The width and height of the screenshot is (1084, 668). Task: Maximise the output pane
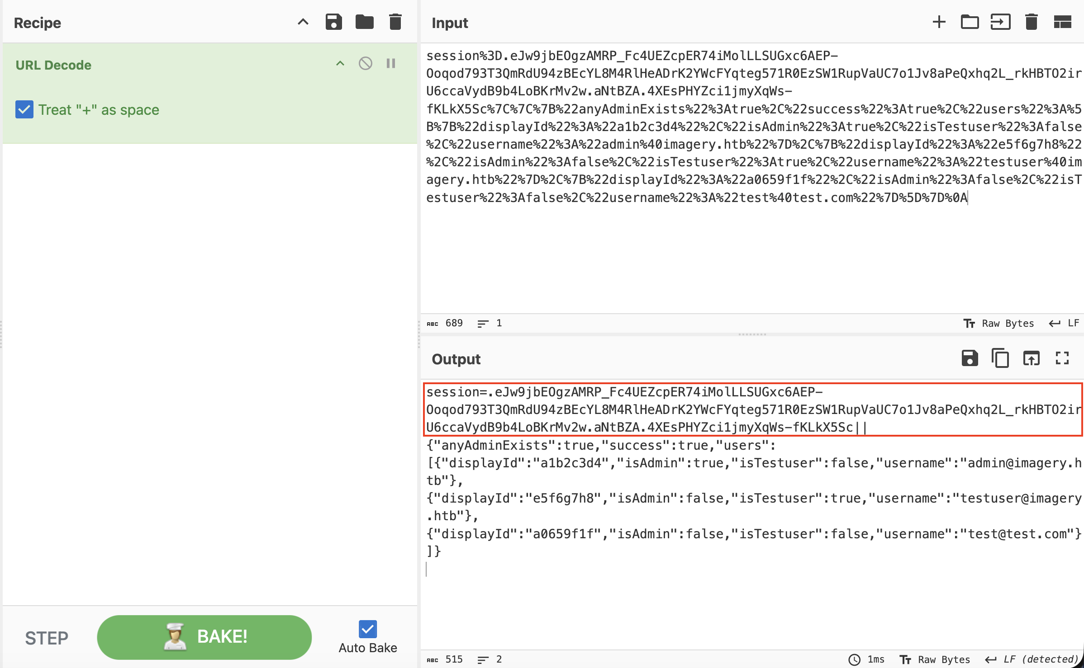1062,358
